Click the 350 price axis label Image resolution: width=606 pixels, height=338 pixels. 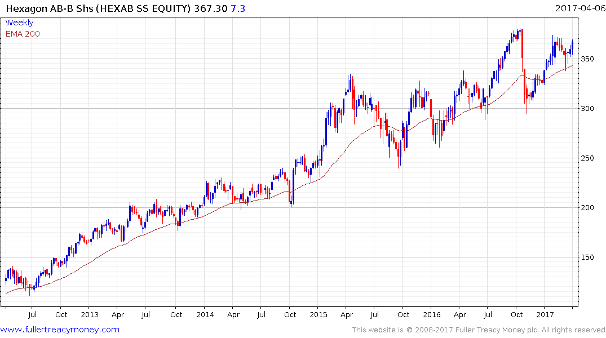click(587, 59)
